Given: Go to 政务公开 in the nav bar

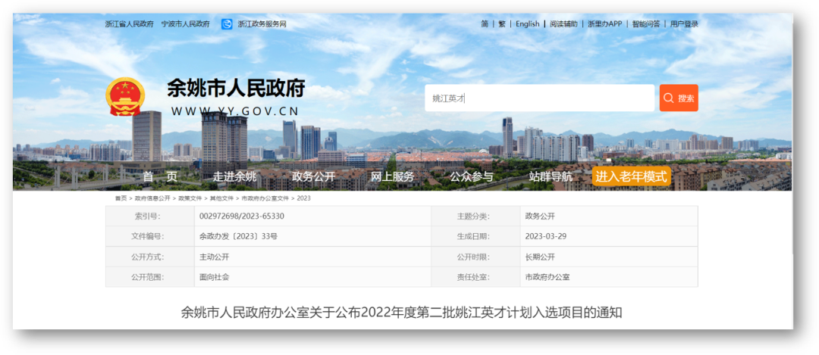Looking at the screenshot, I should tap(313, 177).
